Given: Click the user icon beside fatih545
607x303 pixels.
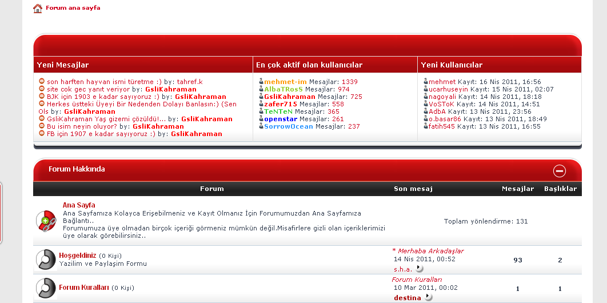Looking at the screenshot, I should click(x=426, y=126).
